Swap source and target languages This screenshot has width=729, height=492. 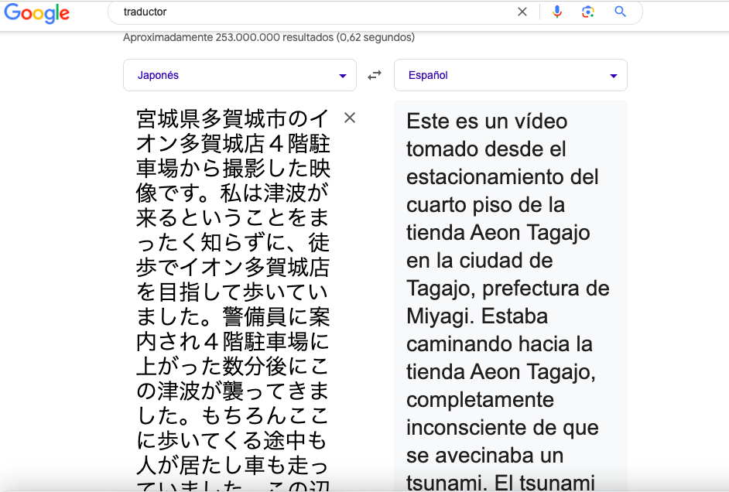tap(375, 75)
